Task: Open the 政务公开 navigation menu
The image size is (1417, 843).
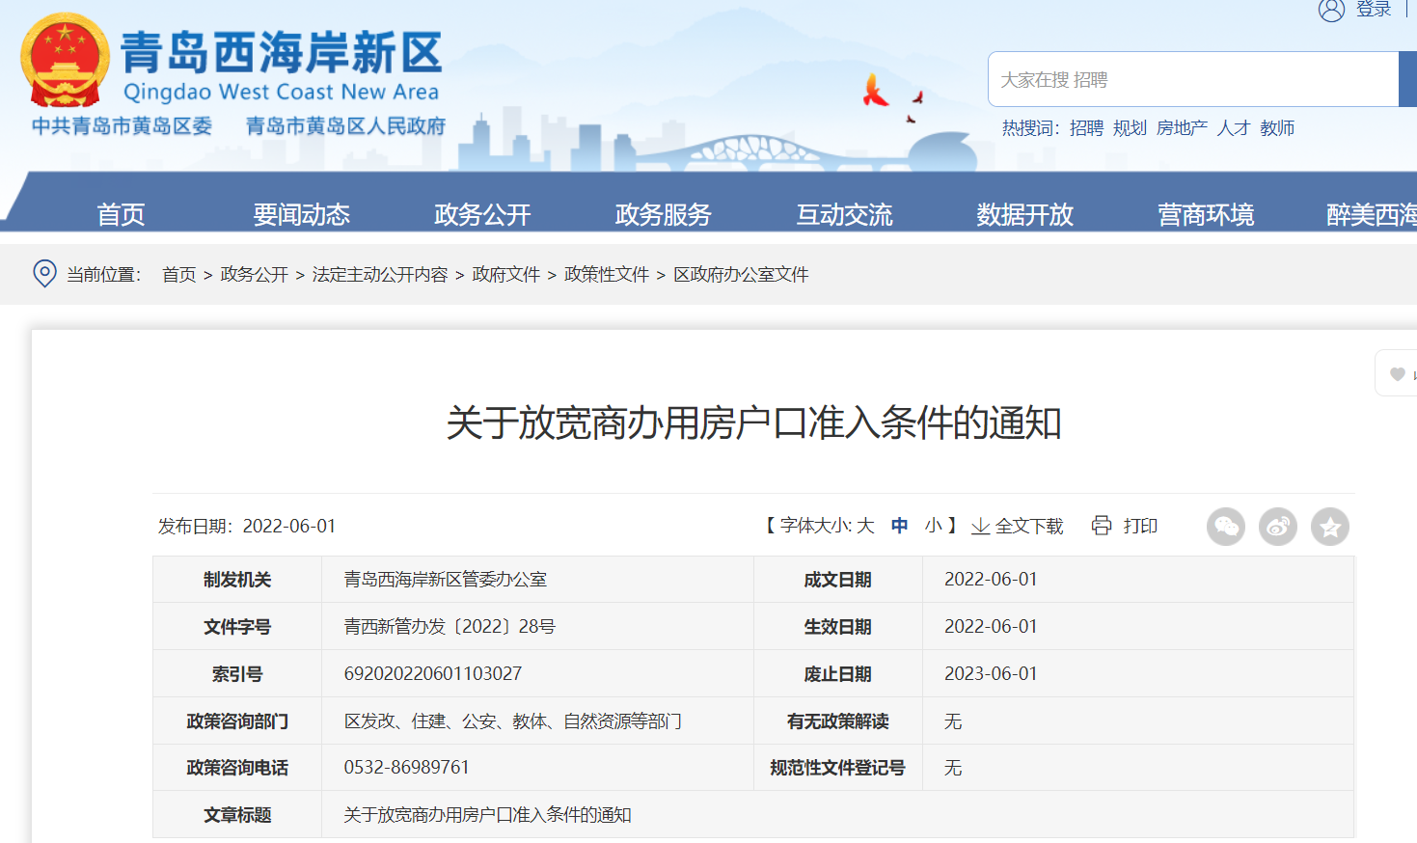Action: coord(482,214)
